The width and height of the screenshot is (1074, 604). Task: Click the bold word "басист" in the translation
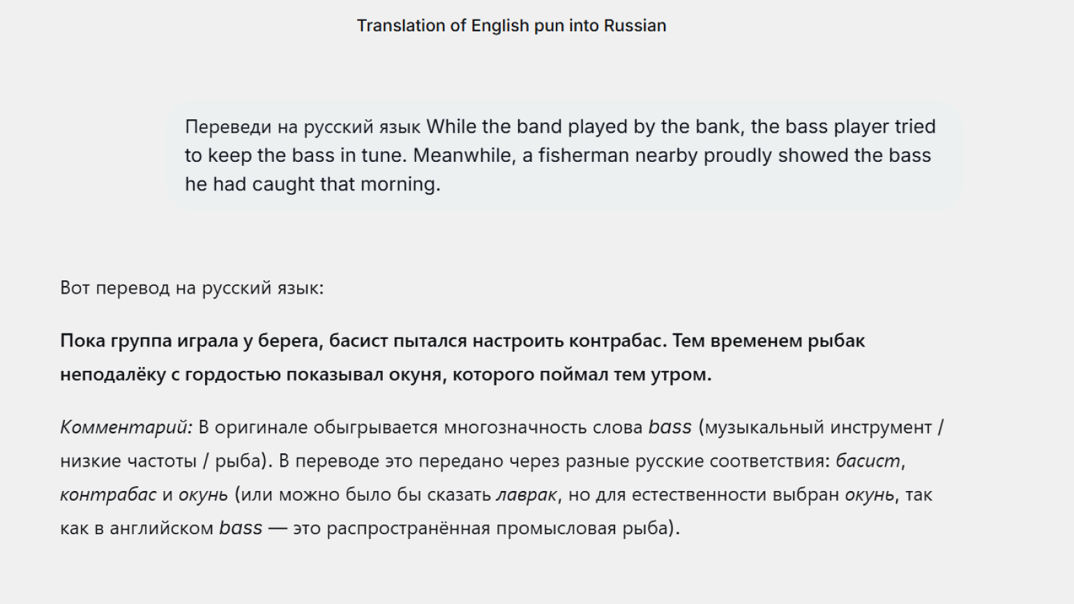pos(358,341)
